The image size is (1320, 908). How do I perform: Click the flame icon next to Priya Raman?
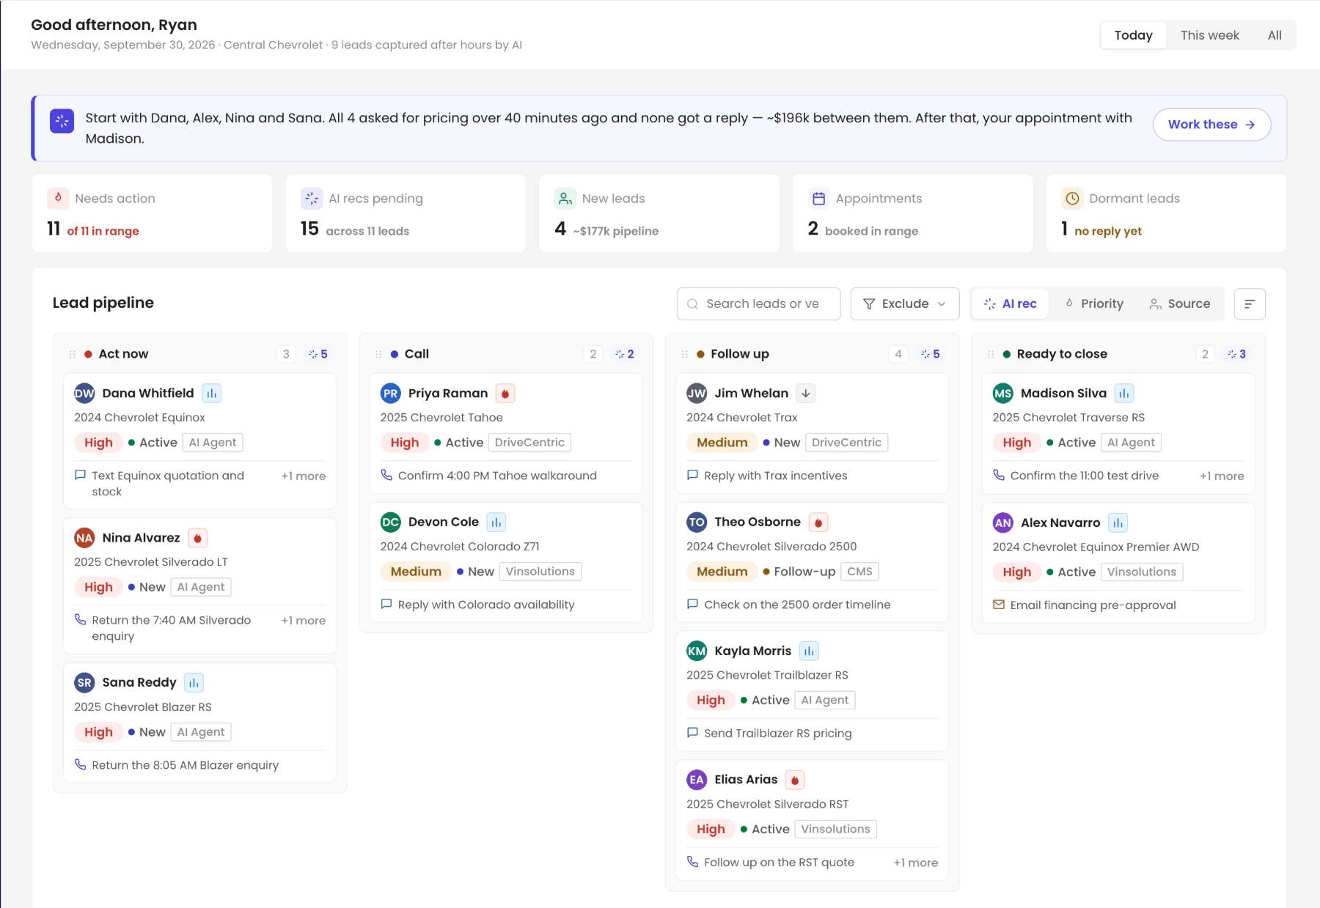click(505, 394)
